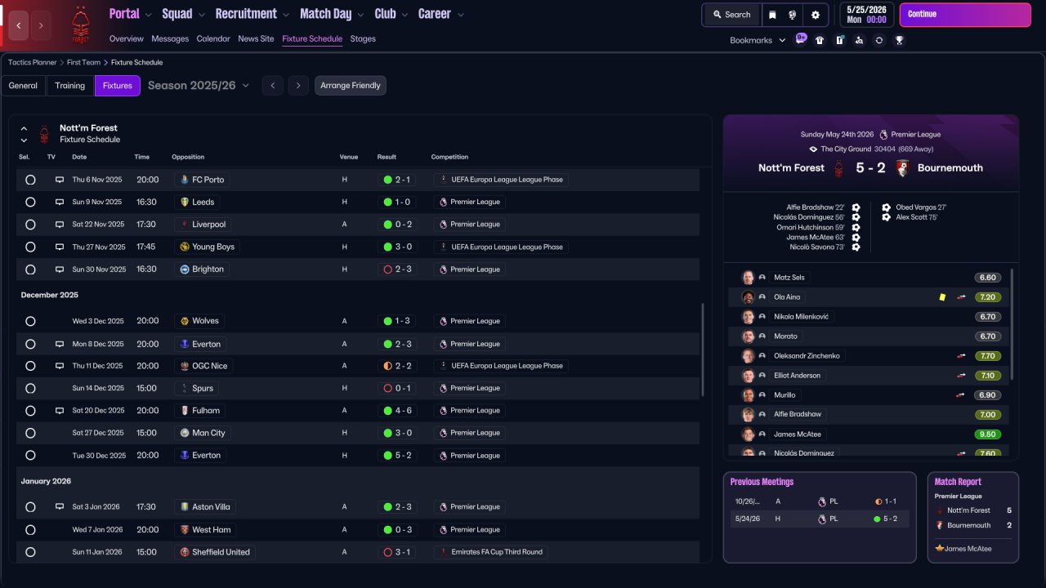Click the Premier League logo in the match header
Image resolution: width=1046 pixels, height=588 pixels.
coord(883,135)
